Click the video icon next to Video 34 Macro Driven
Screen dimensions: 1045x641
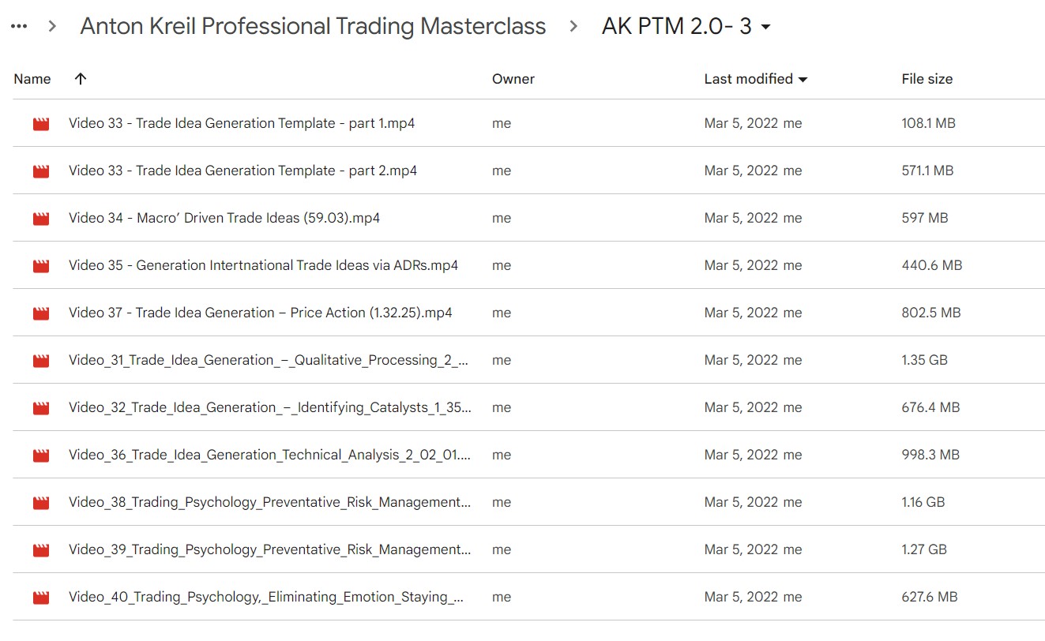point(40,218)
